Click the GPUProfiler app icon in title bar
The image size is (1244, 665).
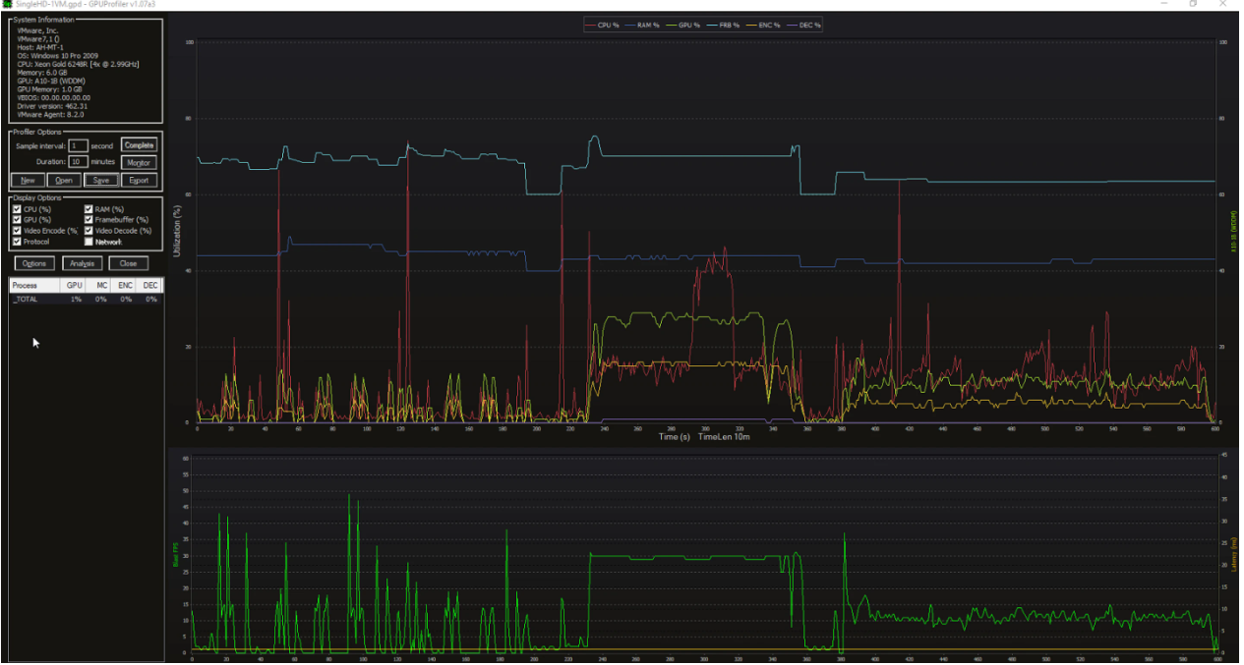pos(7,5)
